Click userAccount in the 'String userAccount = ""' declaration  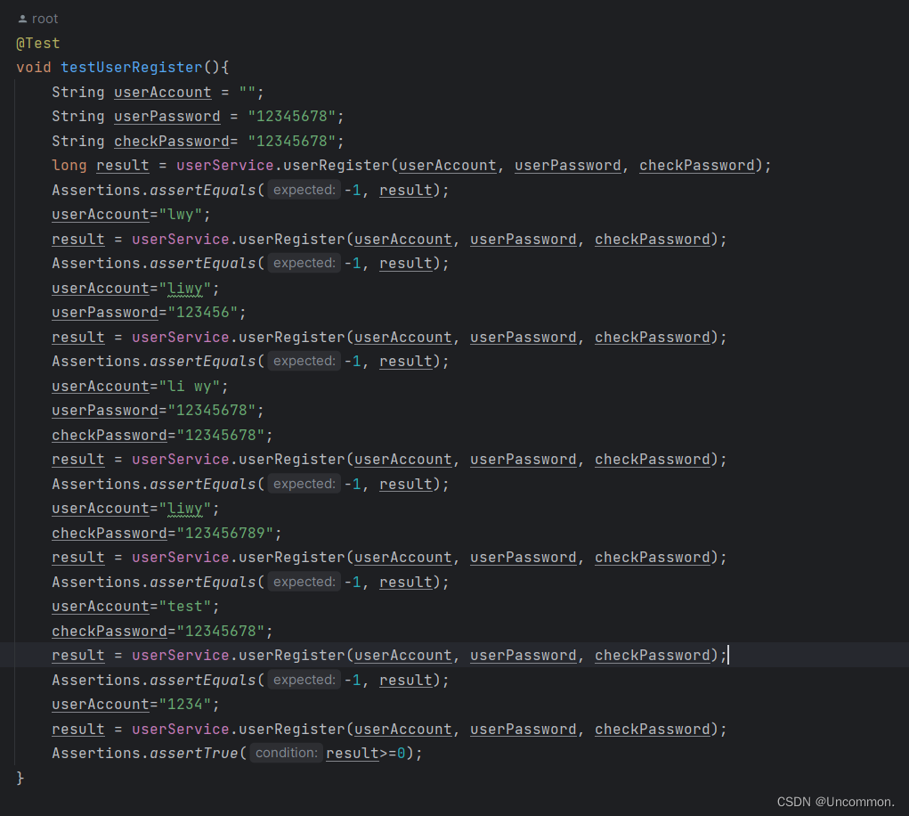click(x=163, y=93)
